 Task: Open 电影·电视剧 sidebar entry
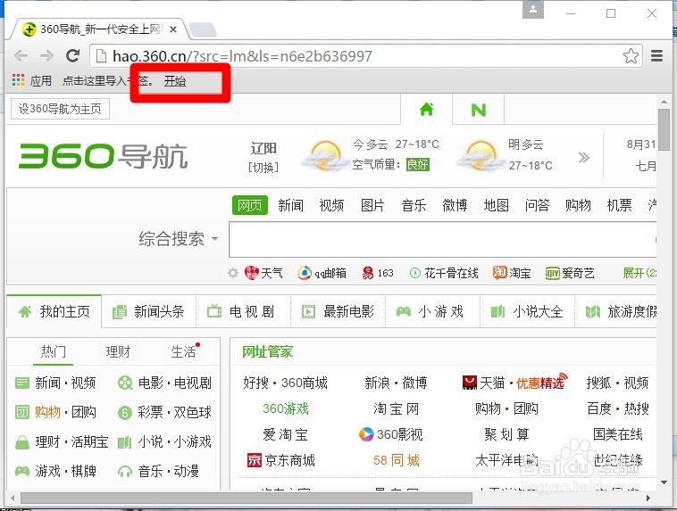click(x=164, y=383)
